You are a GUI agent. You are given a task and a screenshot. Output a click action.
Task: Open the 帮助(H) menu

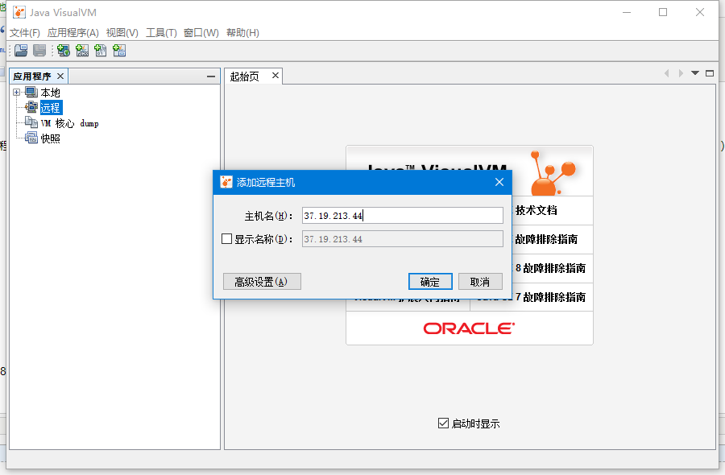242,33
